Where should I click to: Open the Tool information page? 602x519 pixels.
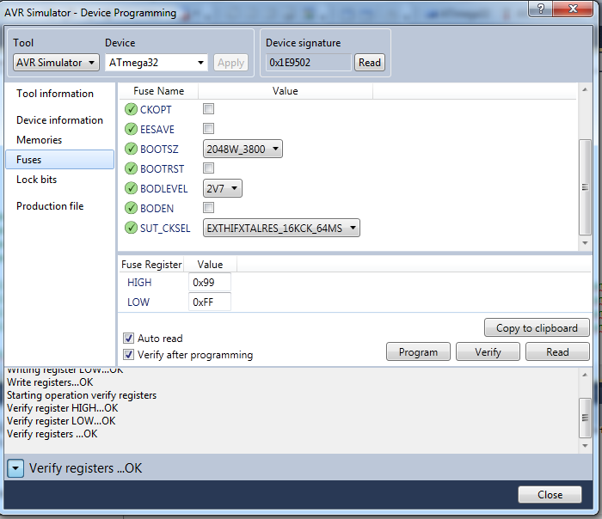click(55, 94)
